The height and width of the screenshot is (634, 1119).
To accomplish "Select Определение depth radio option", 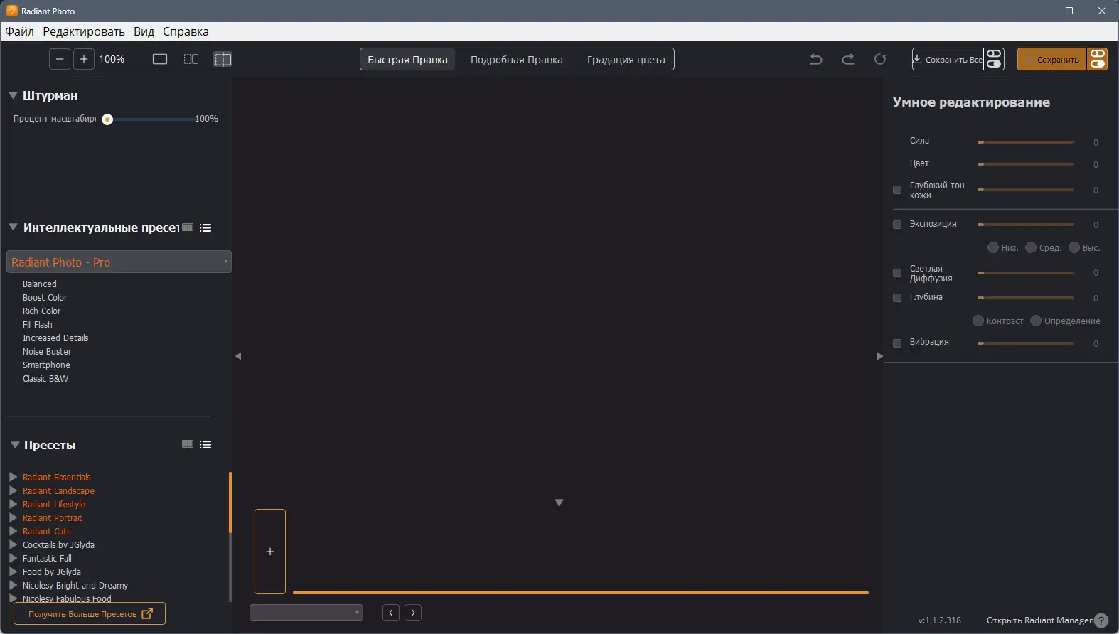I will [1036, 321].
